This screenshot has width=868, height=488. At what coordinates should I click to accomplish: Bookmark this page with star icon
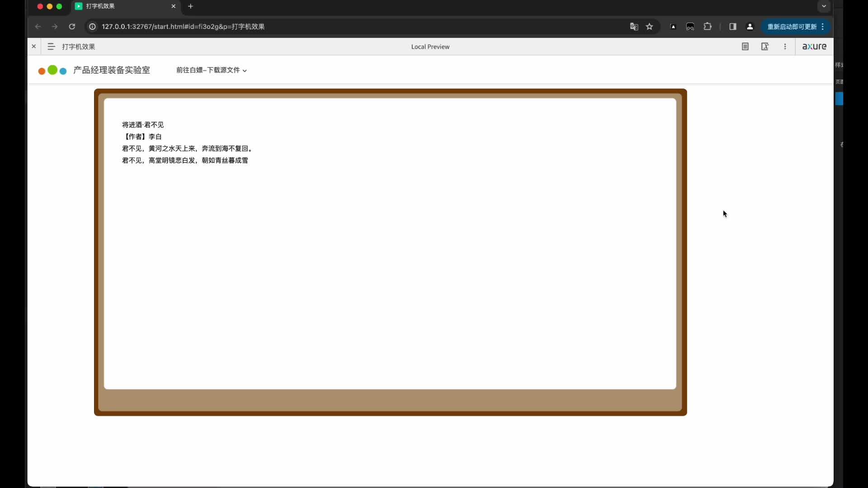pyautogui.click(x=650, y=27)
